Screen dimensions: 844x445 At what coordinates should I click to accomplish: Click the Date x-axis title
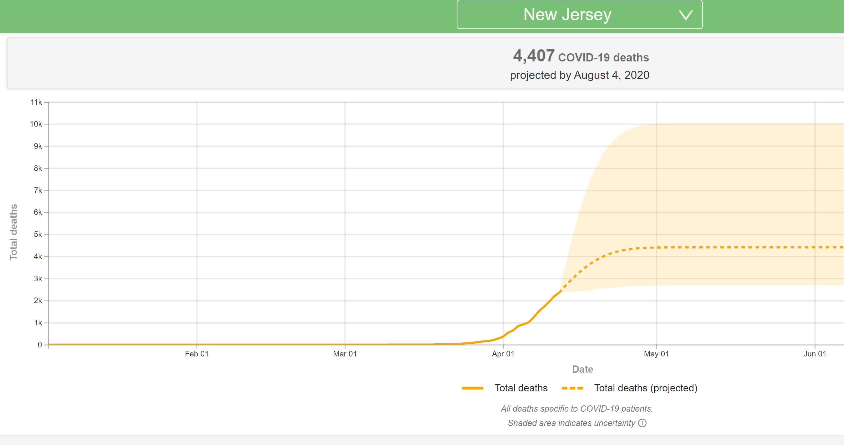582,369
